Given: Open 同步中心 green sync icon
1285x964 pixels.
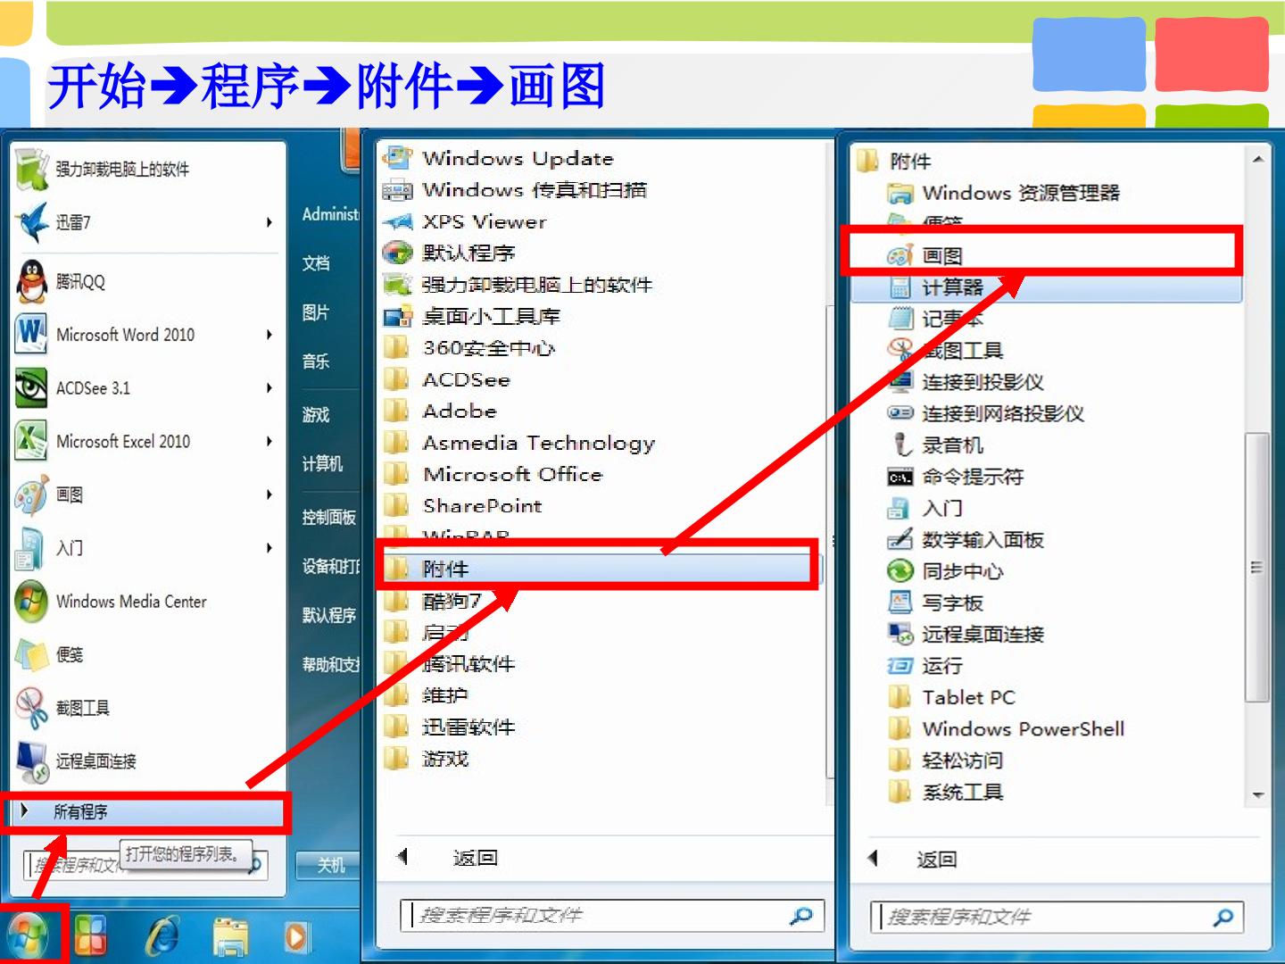Looking at the screenshot, I should point(900,570).
